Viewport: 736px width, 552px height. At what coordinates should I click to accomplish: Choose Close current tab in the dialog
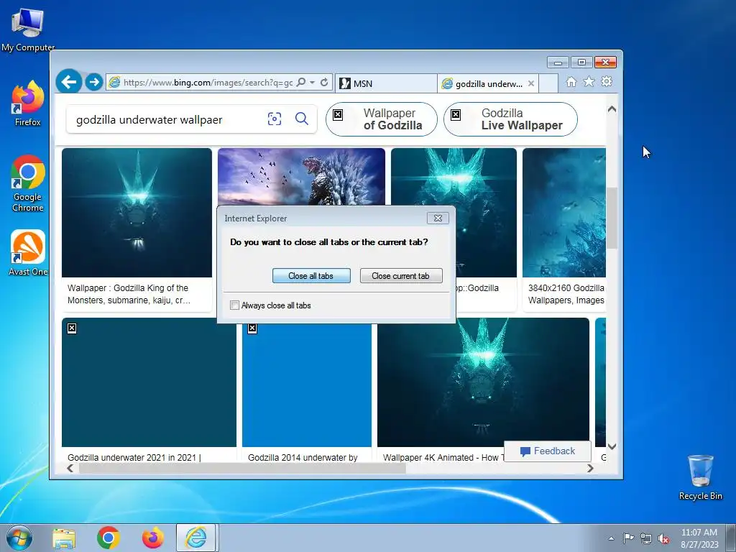(401, 276)
